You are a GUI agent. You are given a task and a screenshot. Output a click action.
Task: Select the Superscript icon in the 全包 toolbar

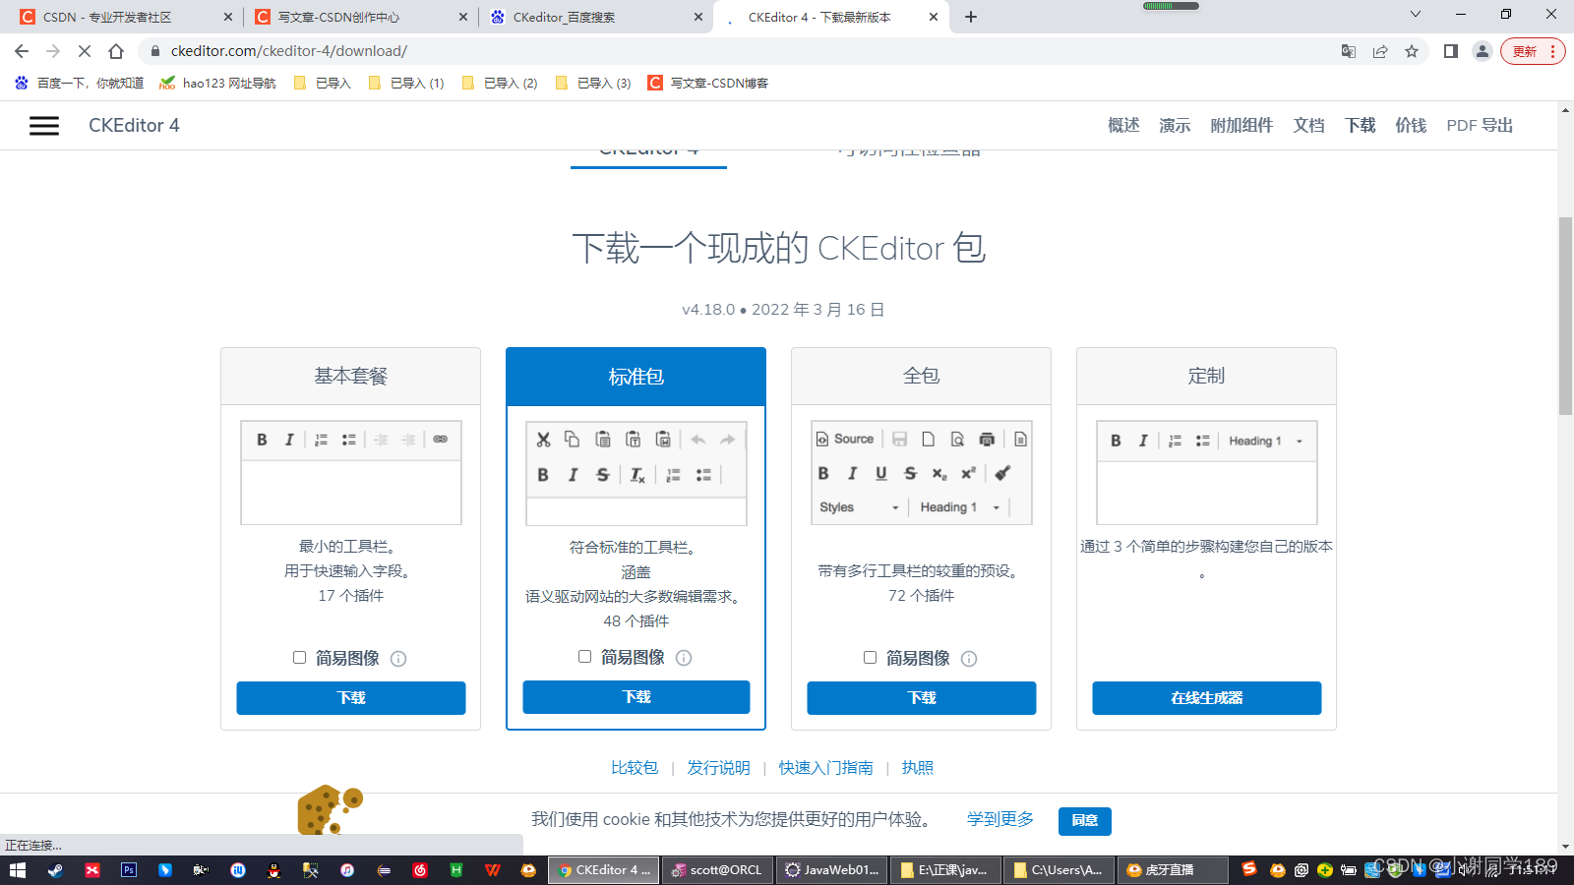(x=969, y=473)
